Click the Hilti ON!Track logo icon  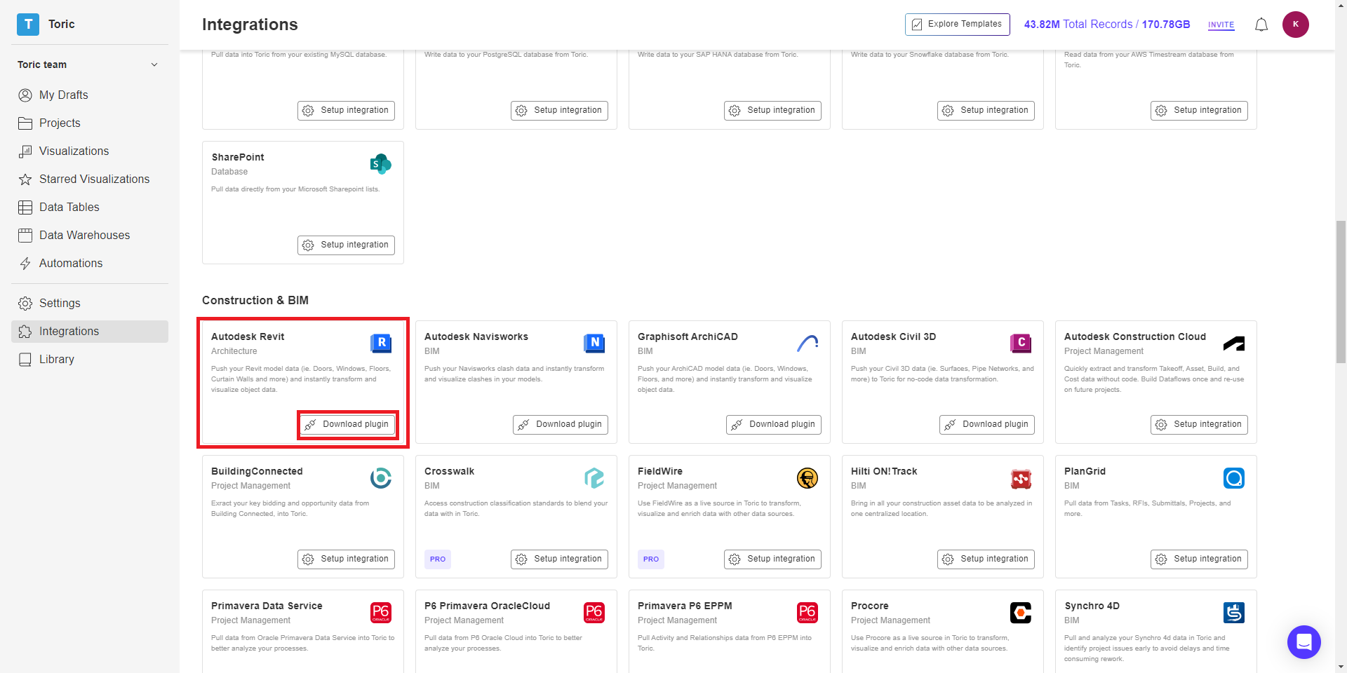coord(1021,478)
